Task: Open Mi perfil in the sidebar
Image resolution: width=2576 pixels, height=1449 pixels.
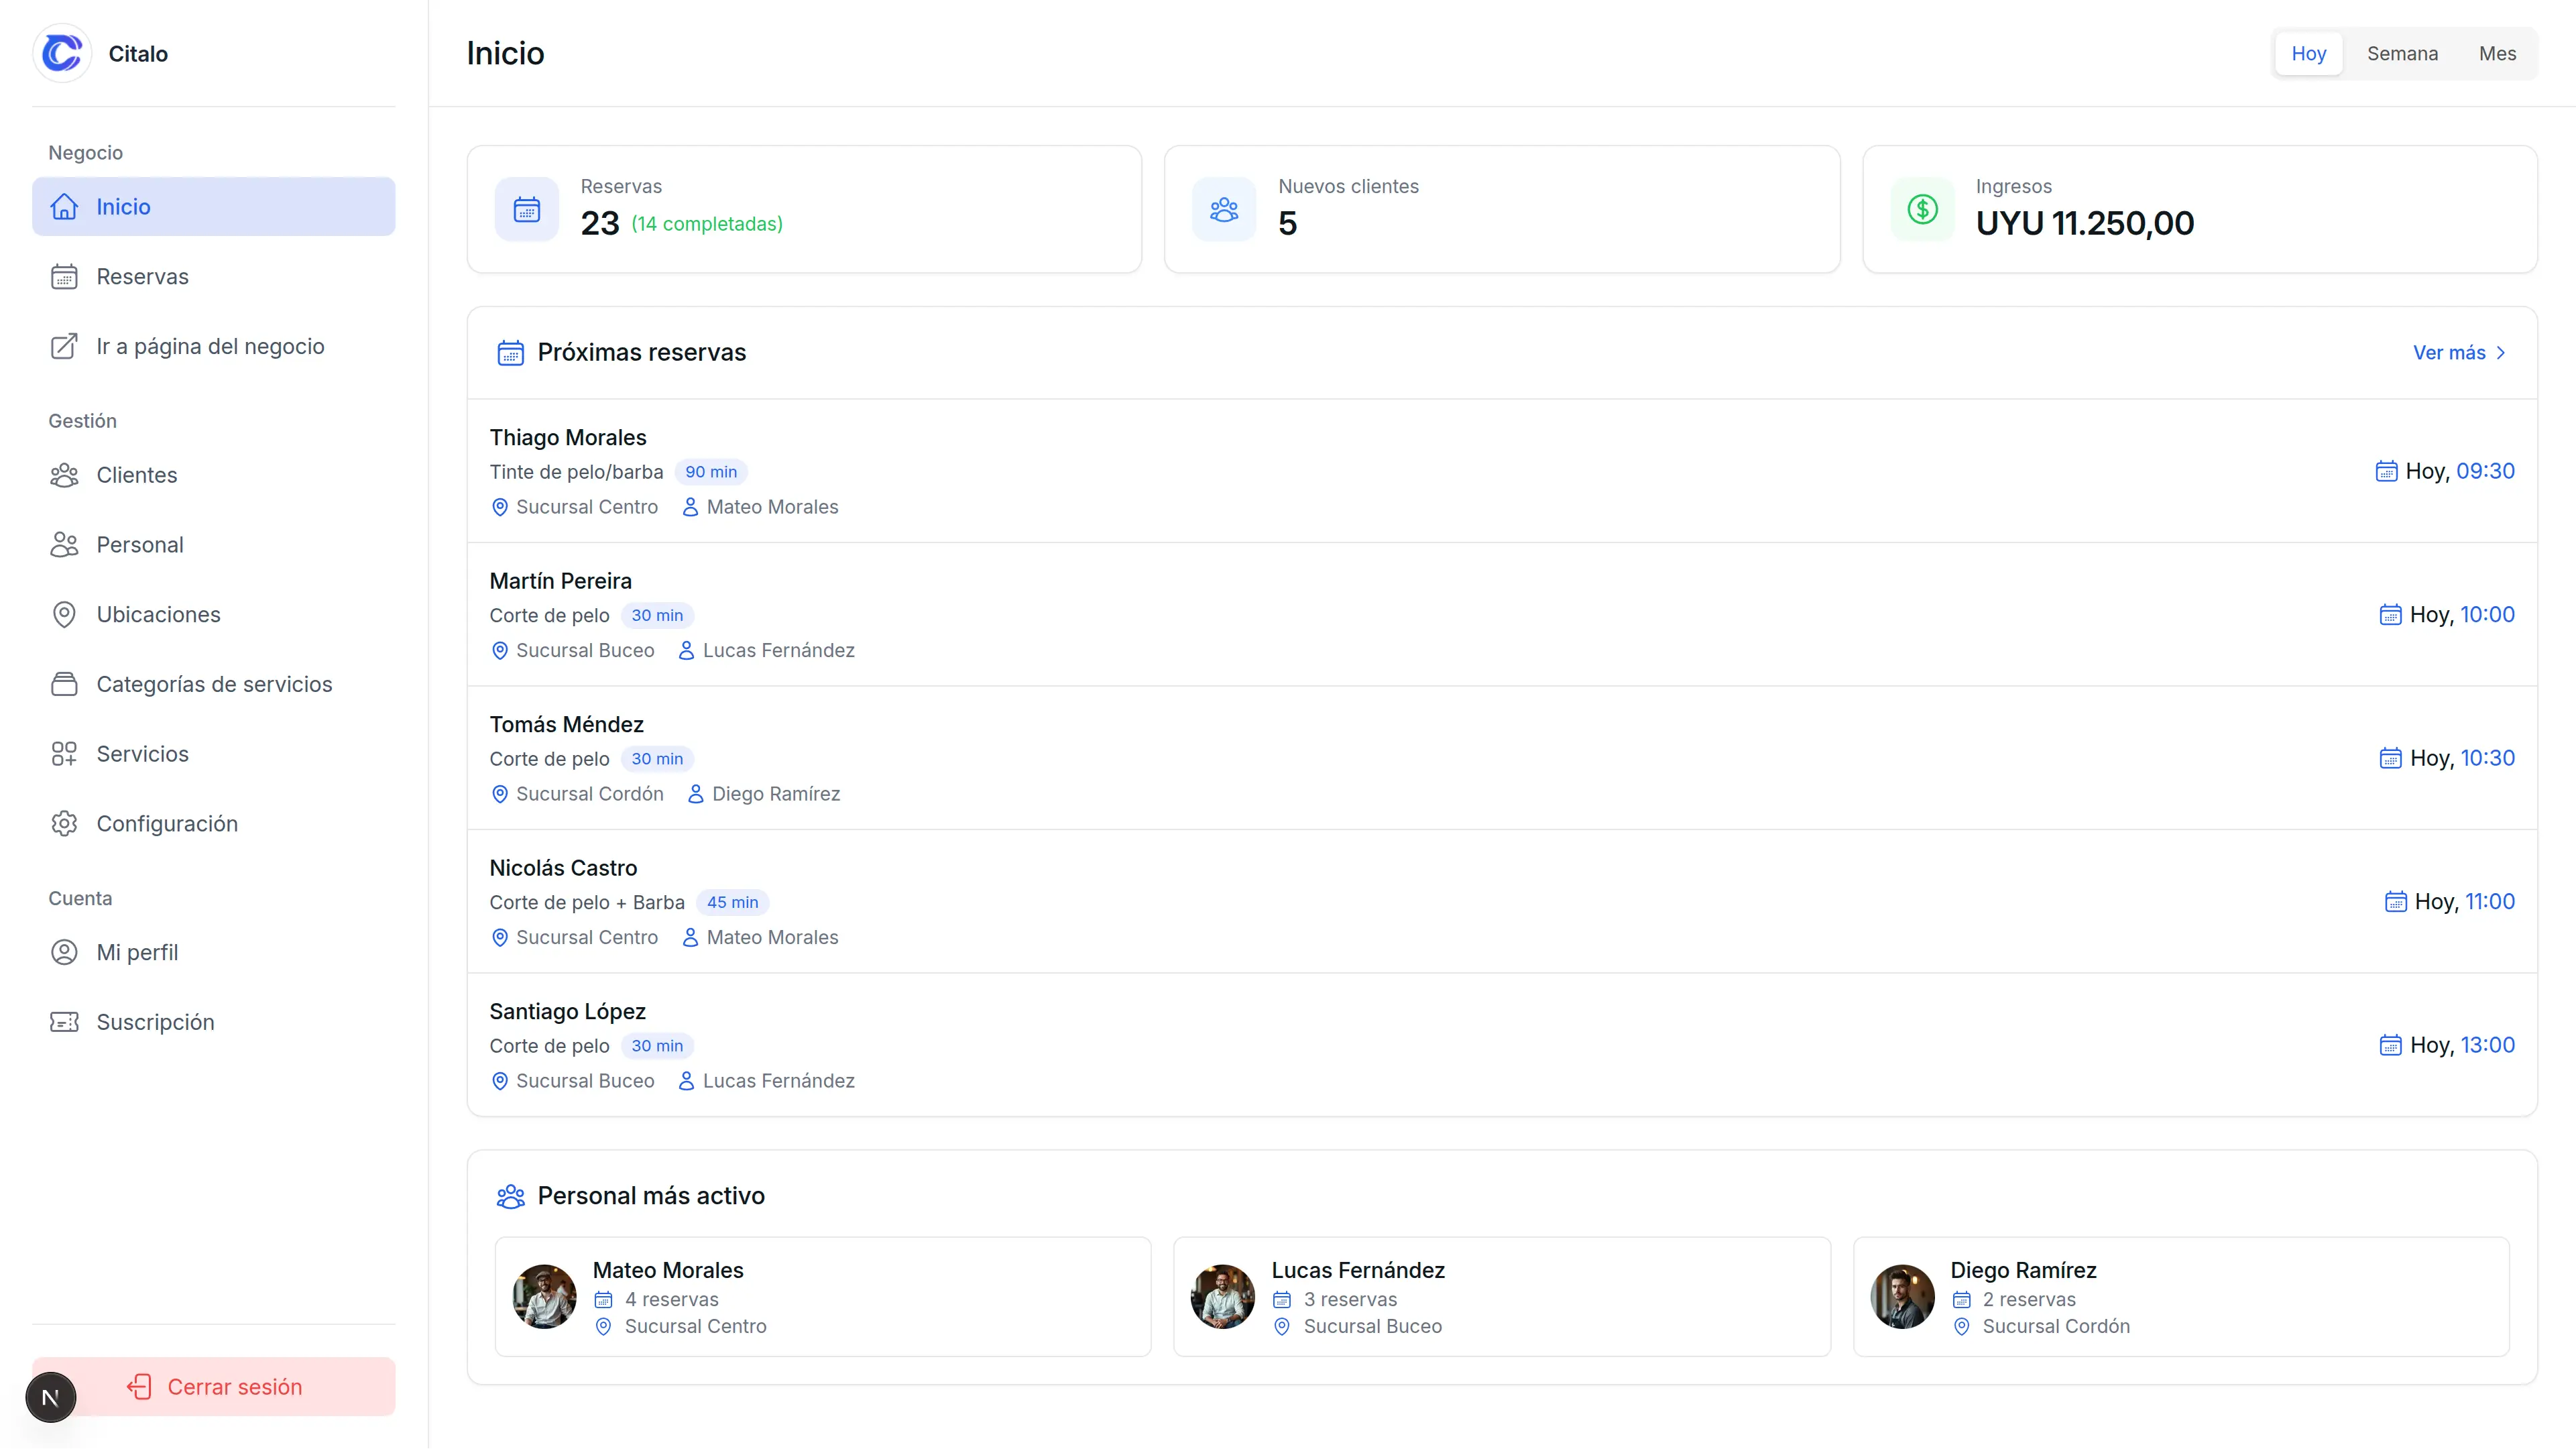Action: [x=137, y=953]
